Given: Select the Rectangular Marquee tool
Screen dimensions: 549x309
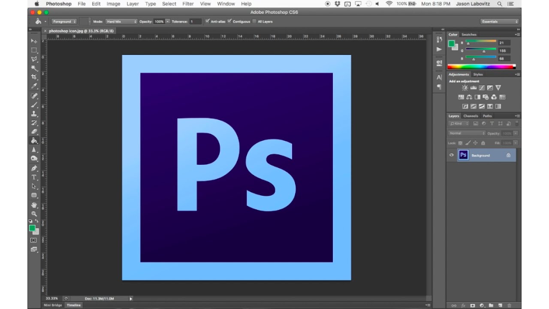Looking at the screenshot, I should click(34, 50).
